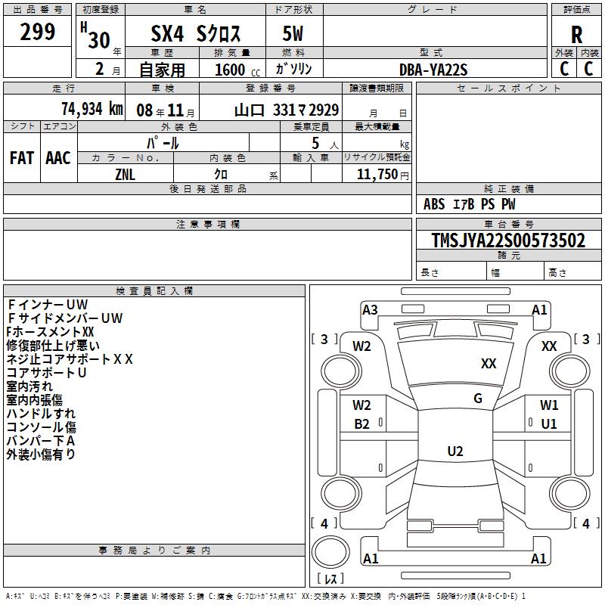Click the lot number 299 field
The height and width of the screenshot is (605, 605).
coord(37,32)
